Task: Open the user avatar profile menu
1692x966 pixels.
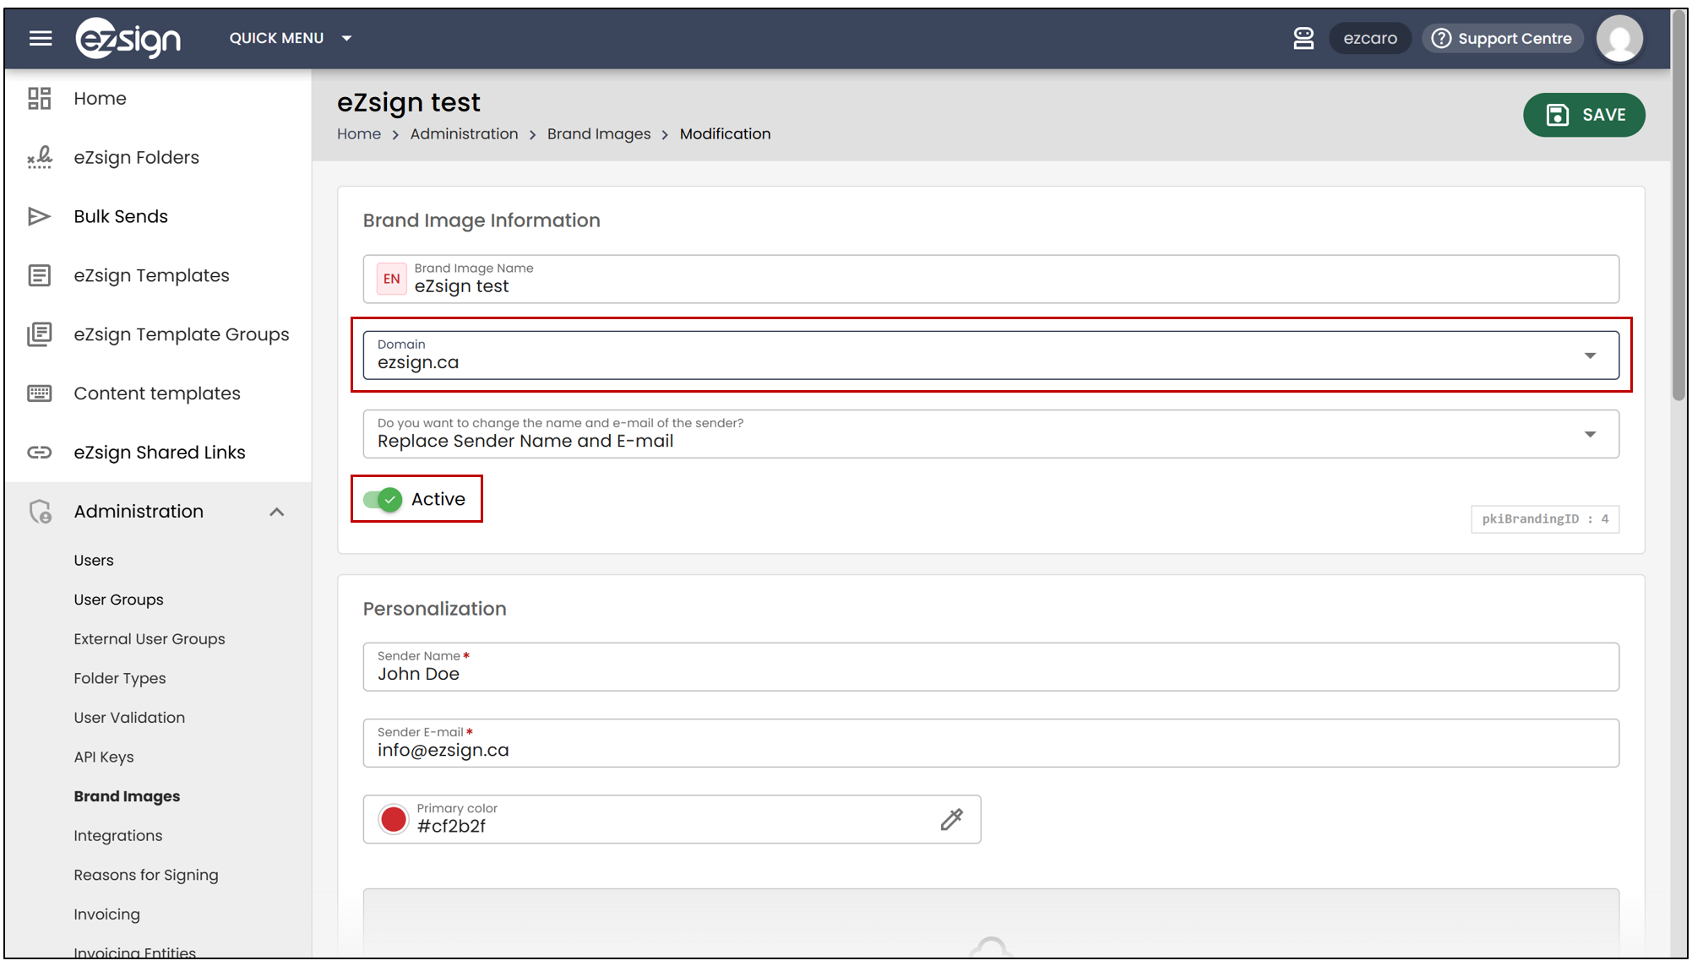Action: 1619,38
